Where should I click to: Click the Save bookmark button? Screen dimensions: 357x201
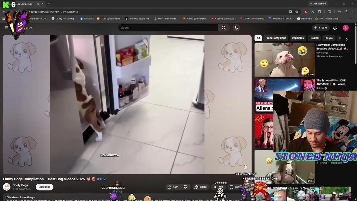[x=234, y=187]
